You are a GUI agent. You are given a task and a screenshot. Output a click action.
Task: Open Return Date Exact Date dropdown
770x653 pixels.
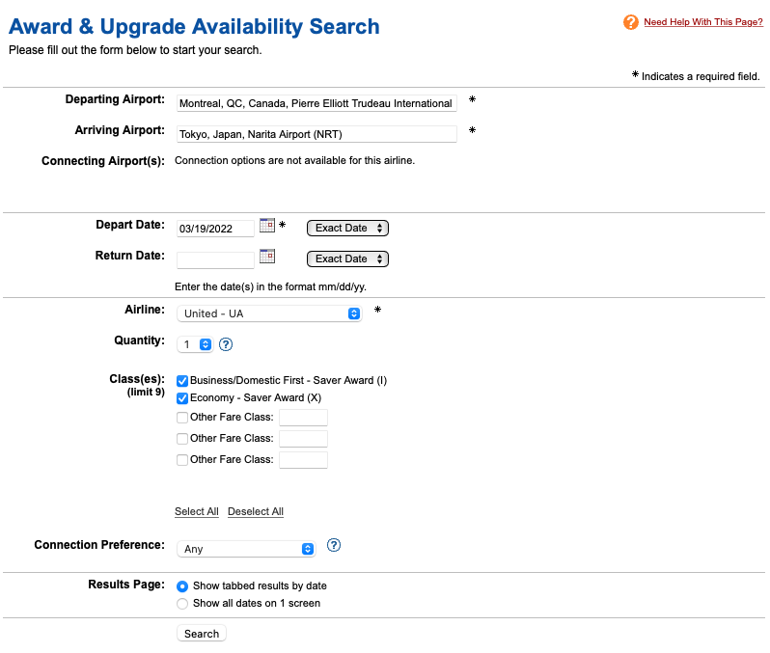347,259
